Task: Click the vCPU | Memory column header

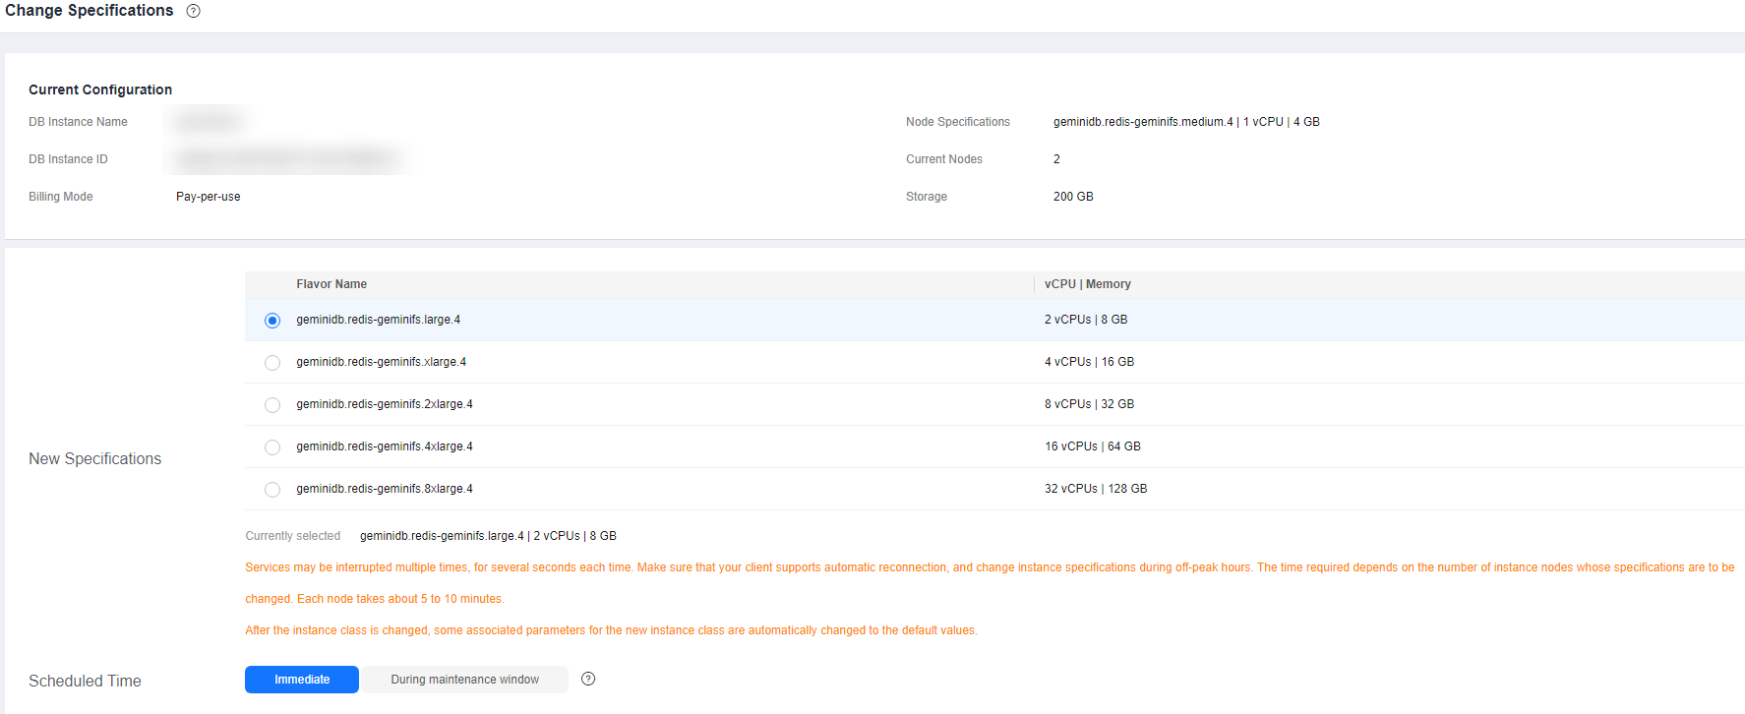Action: click(1087, 284)
